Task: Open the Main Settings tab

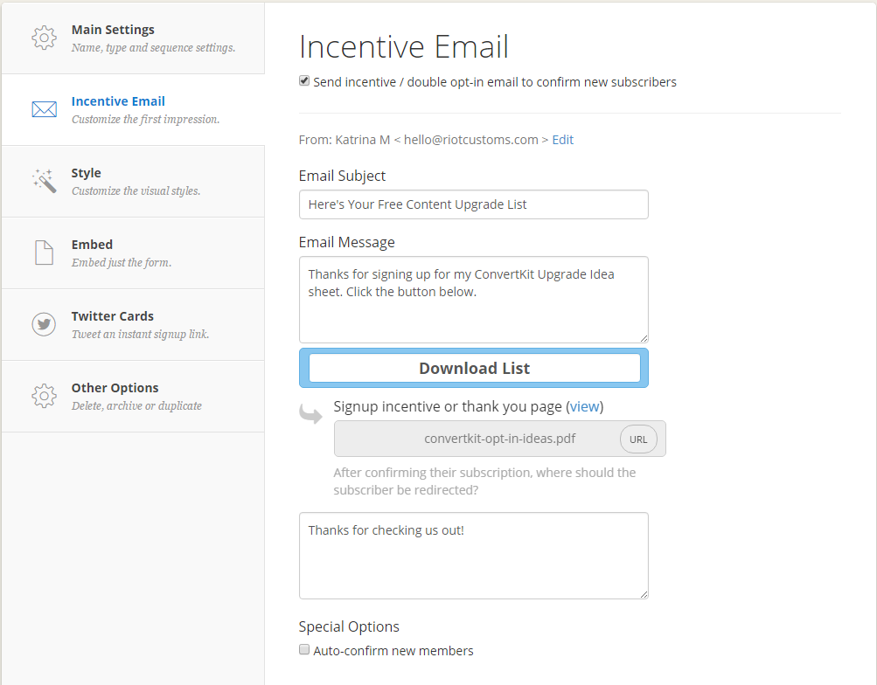Action: pos(133,38)
